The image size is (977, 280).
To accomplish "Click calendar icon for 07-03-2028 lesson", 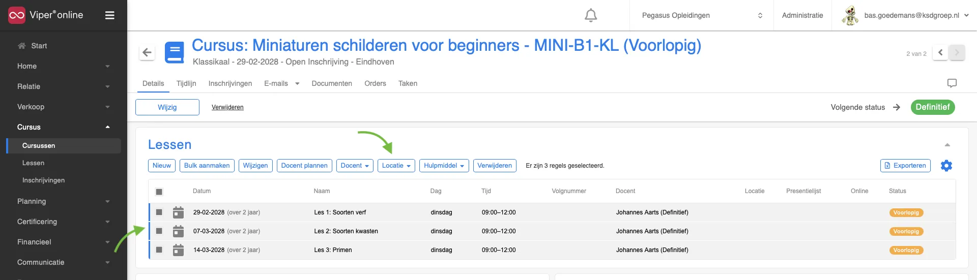I will (x=178, y=231).
